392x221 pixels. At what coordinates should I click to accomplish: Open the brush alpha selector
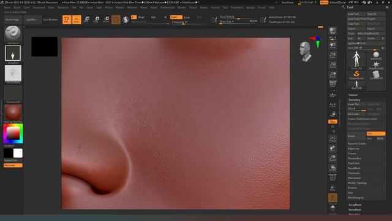[13, 73]
